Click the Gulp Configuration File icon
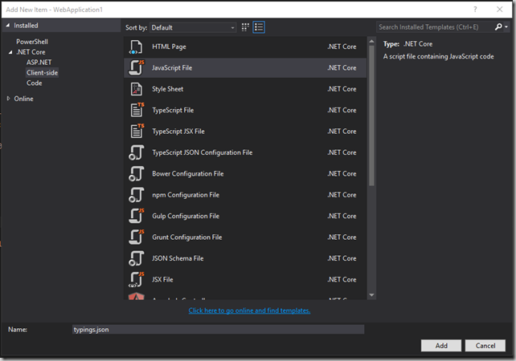Image resolution: width=516 pixels, height=361 pixels. 137,216
